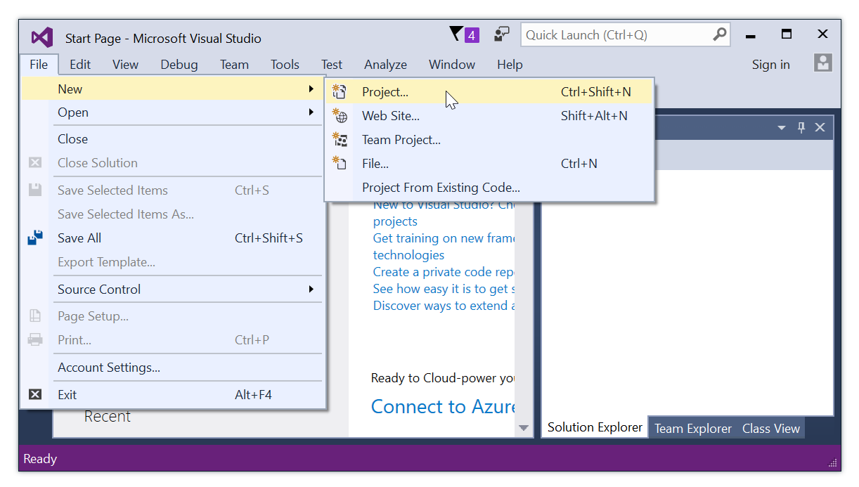Click the Start Page scroll down arrow
Image resolution: width=859 pixels, height=487 pixels.
click(523, 427)
